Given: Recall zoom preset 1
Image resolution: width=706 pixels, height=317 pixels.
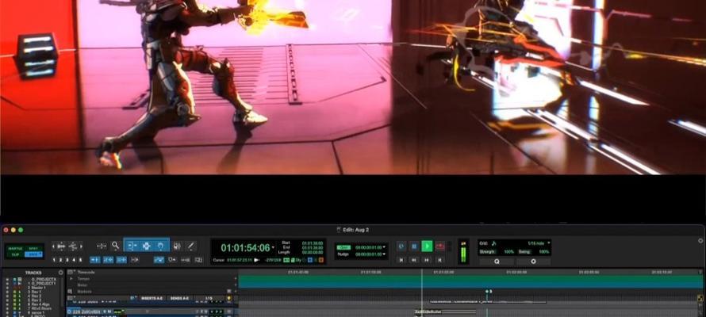Looking at the screenshot, I should 54,260.
